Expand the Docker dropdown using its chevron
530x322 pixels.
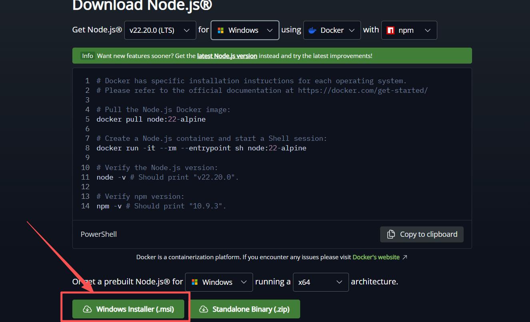(352, 30)
